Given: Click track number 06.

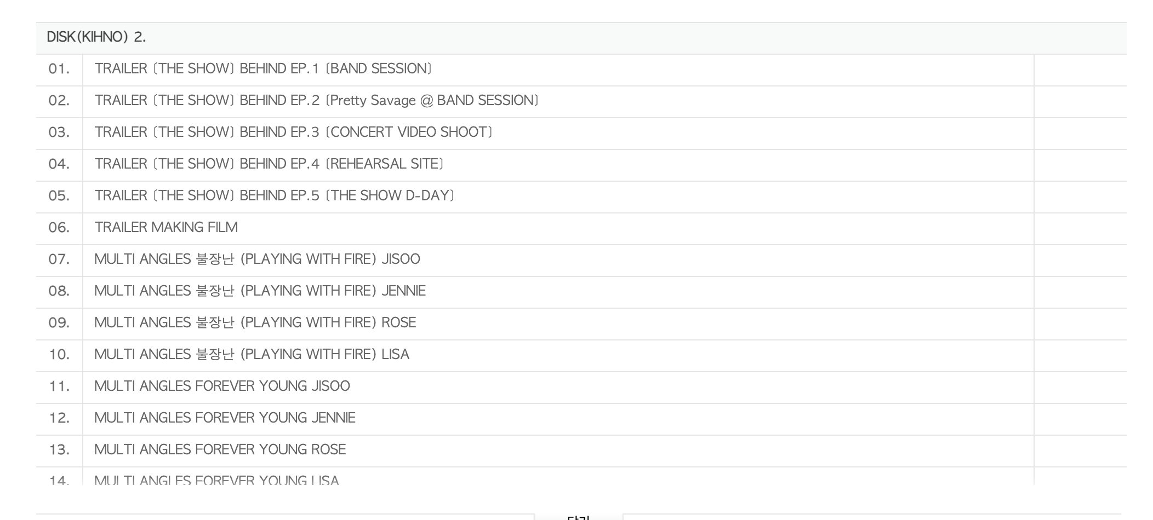Looking at the screenshot, I should click(59, 228).
